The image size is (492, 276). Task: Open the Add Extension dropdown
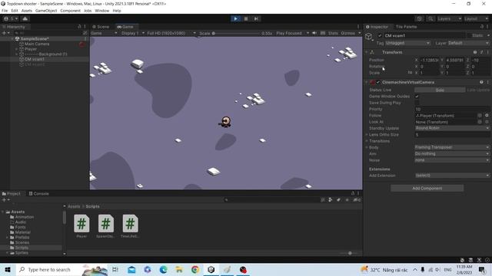452,176
